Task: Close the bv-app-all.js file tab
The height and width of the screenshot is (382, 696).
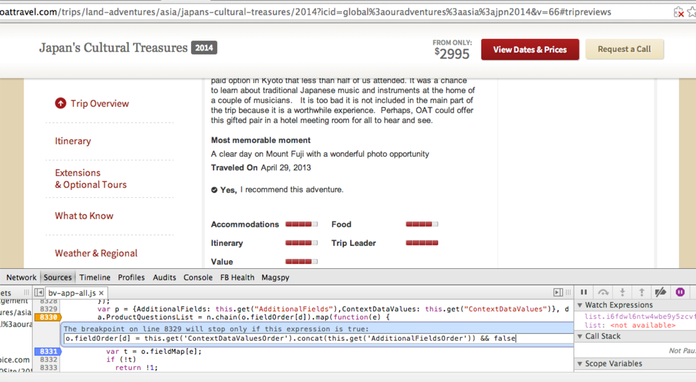Action: click(102, 293)
